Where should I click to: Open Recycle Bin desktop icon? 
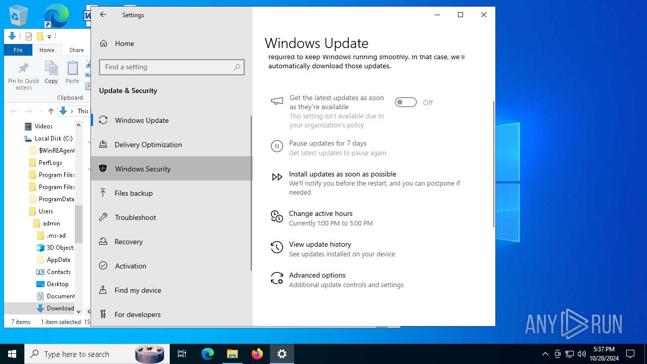[19, 15]
